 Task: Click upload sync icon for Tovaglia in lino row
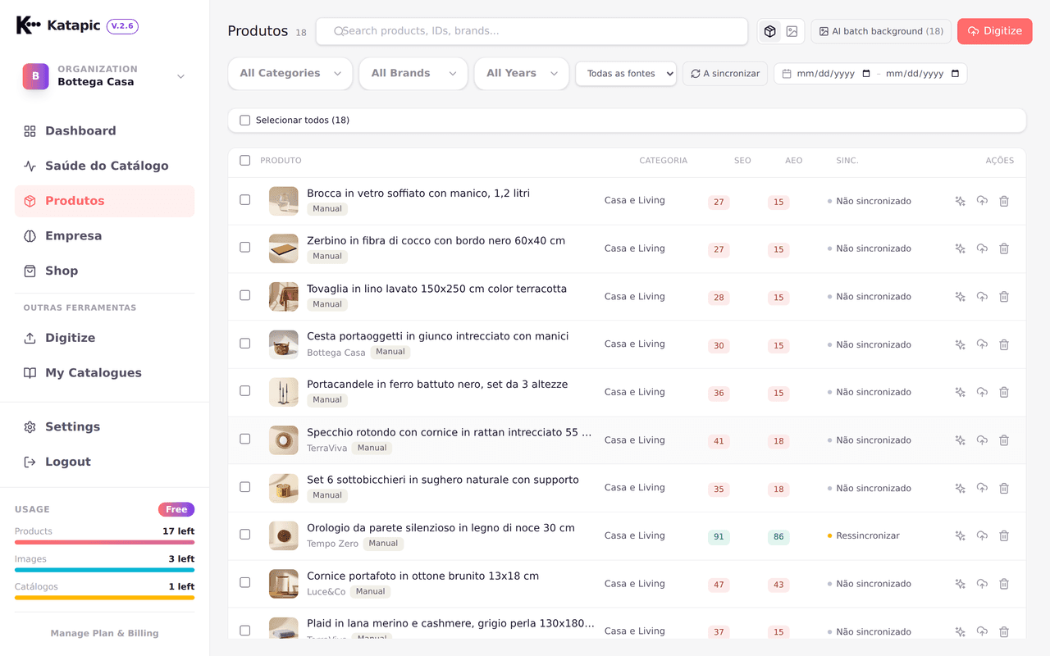982,297
